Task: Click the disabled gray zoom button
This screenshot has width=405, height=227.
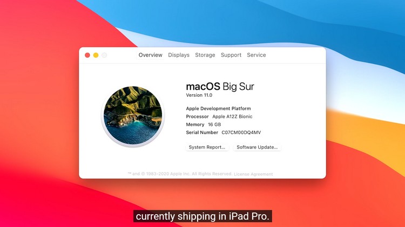Action: (x=104, y=55)
